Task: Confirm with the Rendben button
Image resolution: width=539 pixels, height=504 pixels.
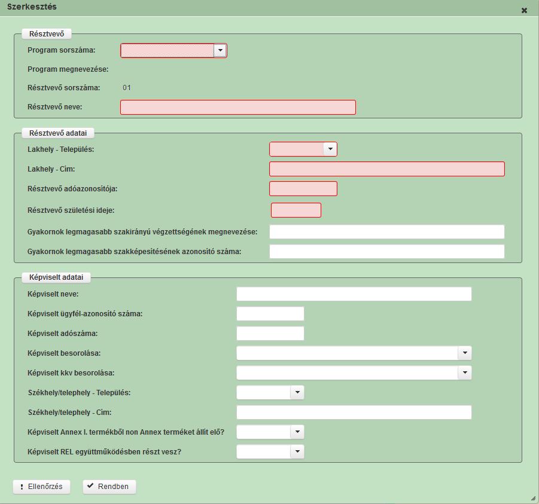Action: [x=109, y=487]
